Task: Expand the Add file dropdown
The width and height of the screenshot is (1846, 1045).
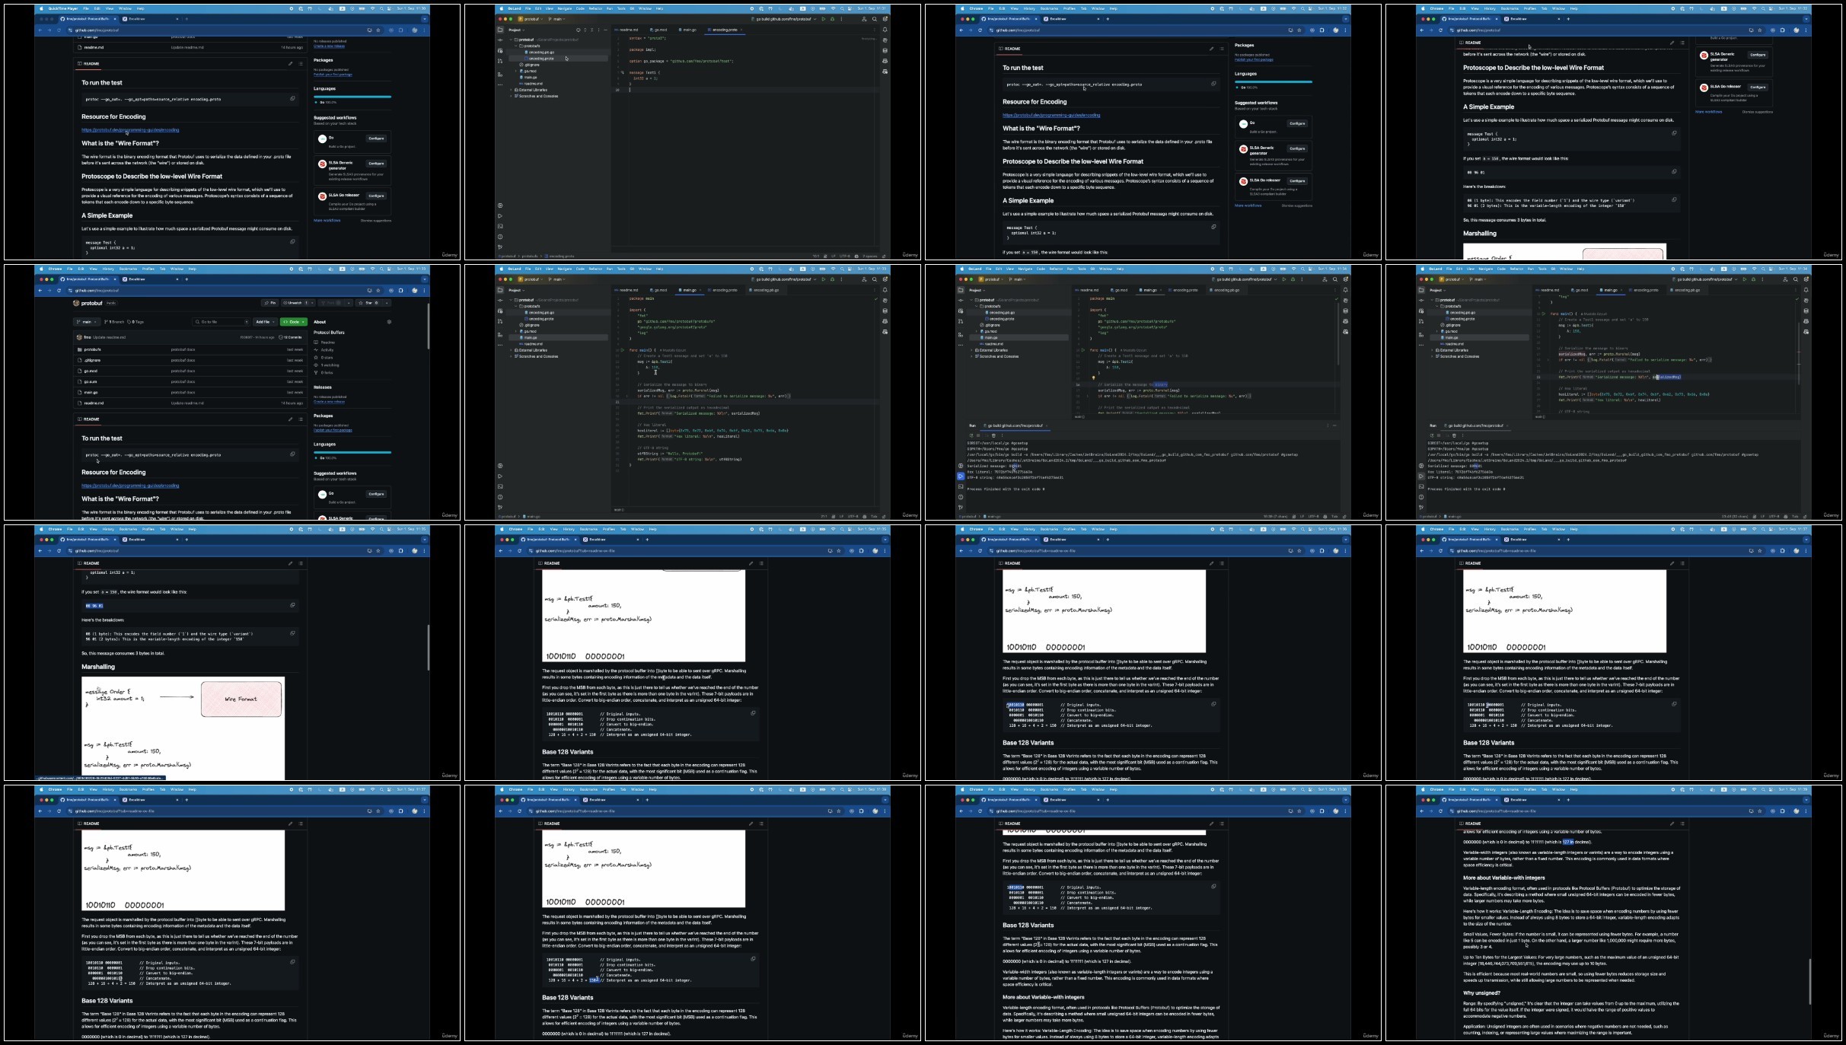Action: tap(265, 322)
